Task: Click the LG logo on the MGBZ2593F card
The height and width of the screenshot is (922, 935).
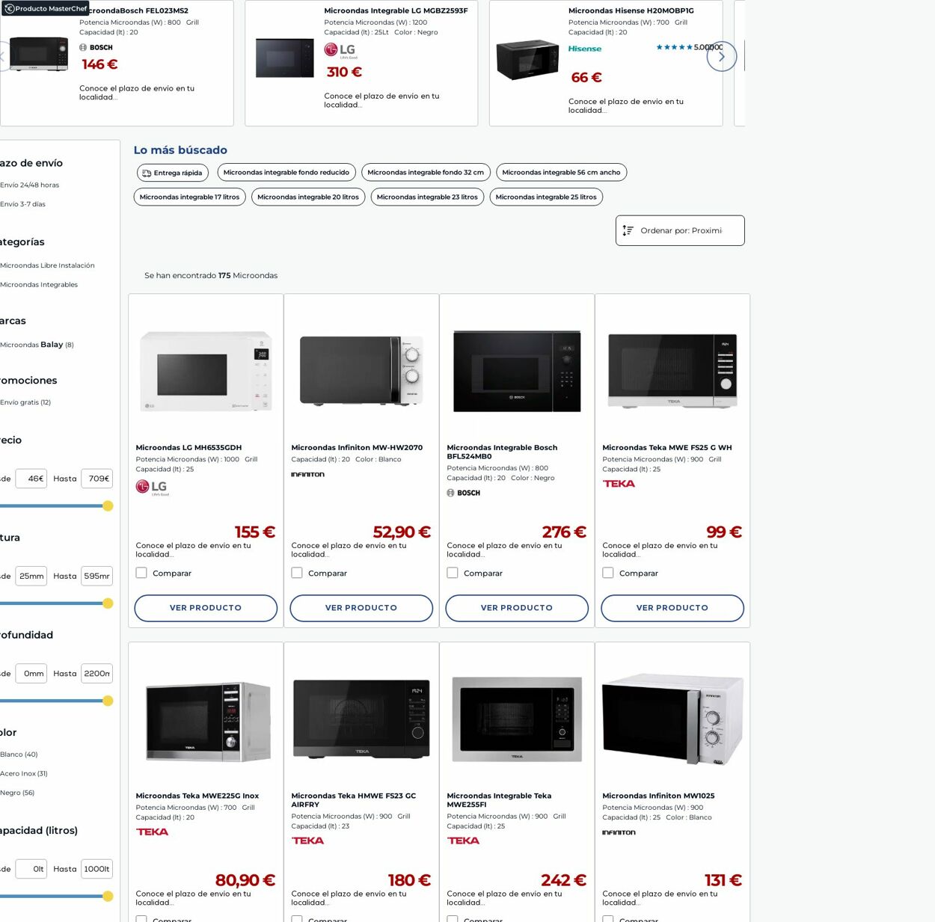Action: tap(340, 50)
